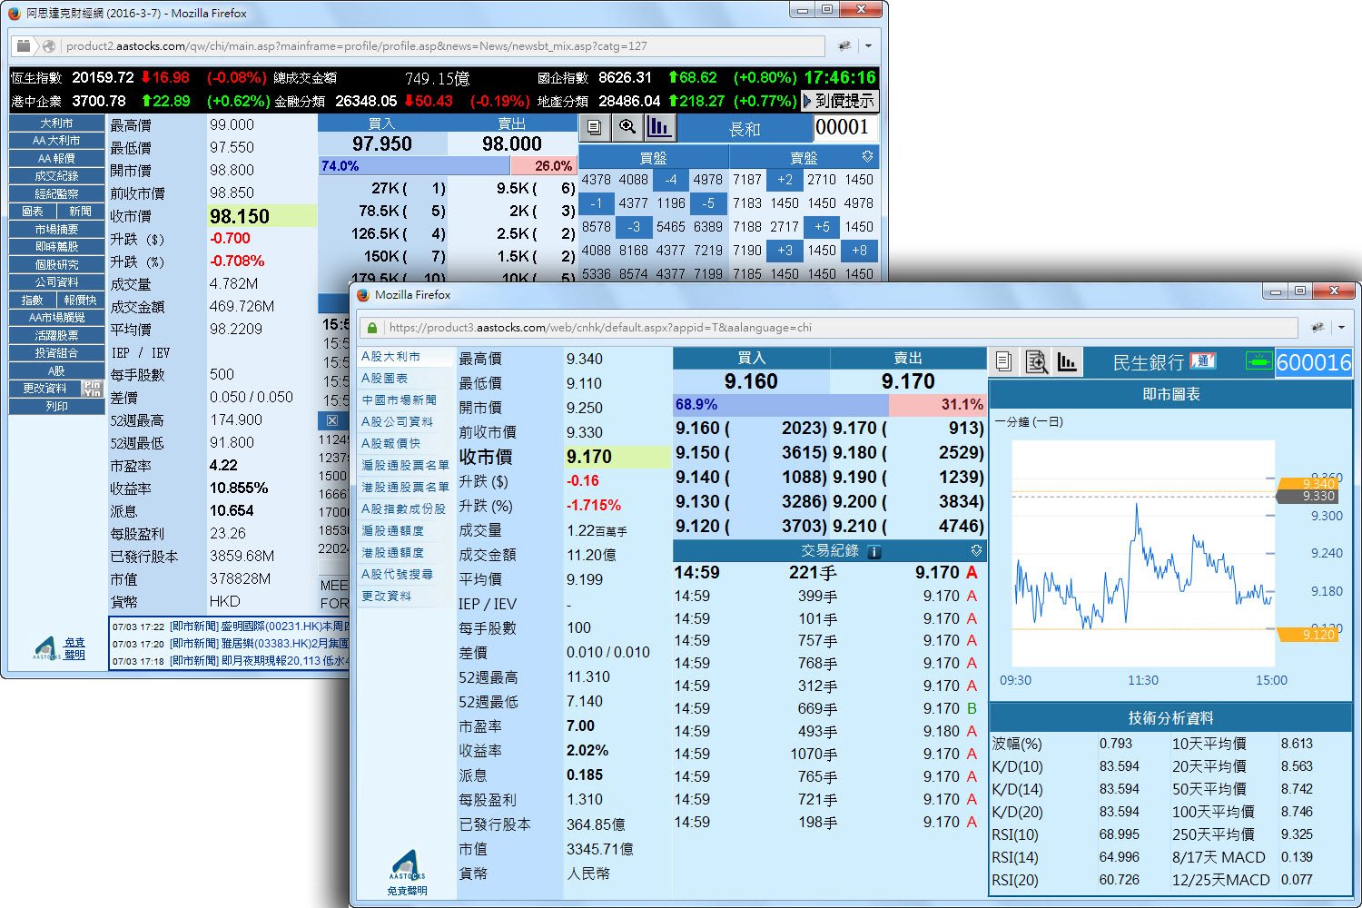Click 列印 print button

(x=56, y=406)
